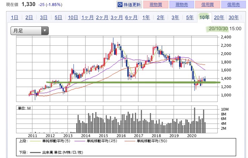The height and width of the screenshot is (158, 248).
Task: Open the 5年 chart range
Action: (x=190, y=17)
